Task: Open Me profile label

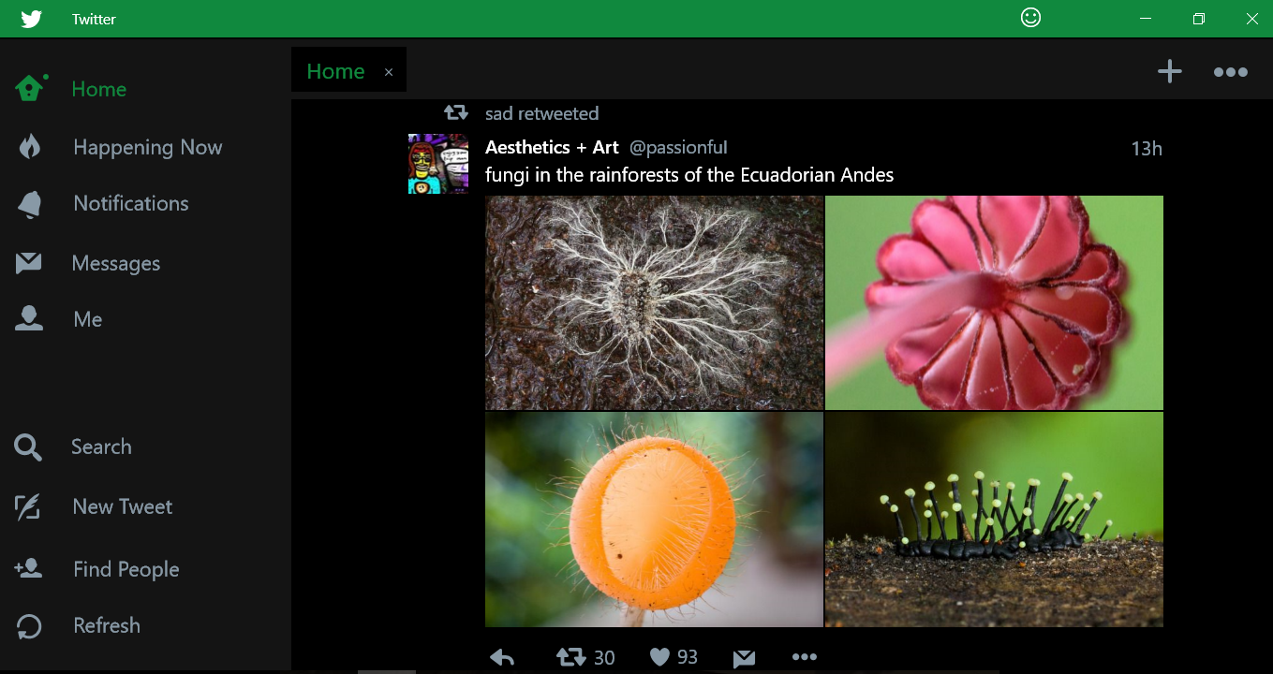Action: click(x=88, y=319)
